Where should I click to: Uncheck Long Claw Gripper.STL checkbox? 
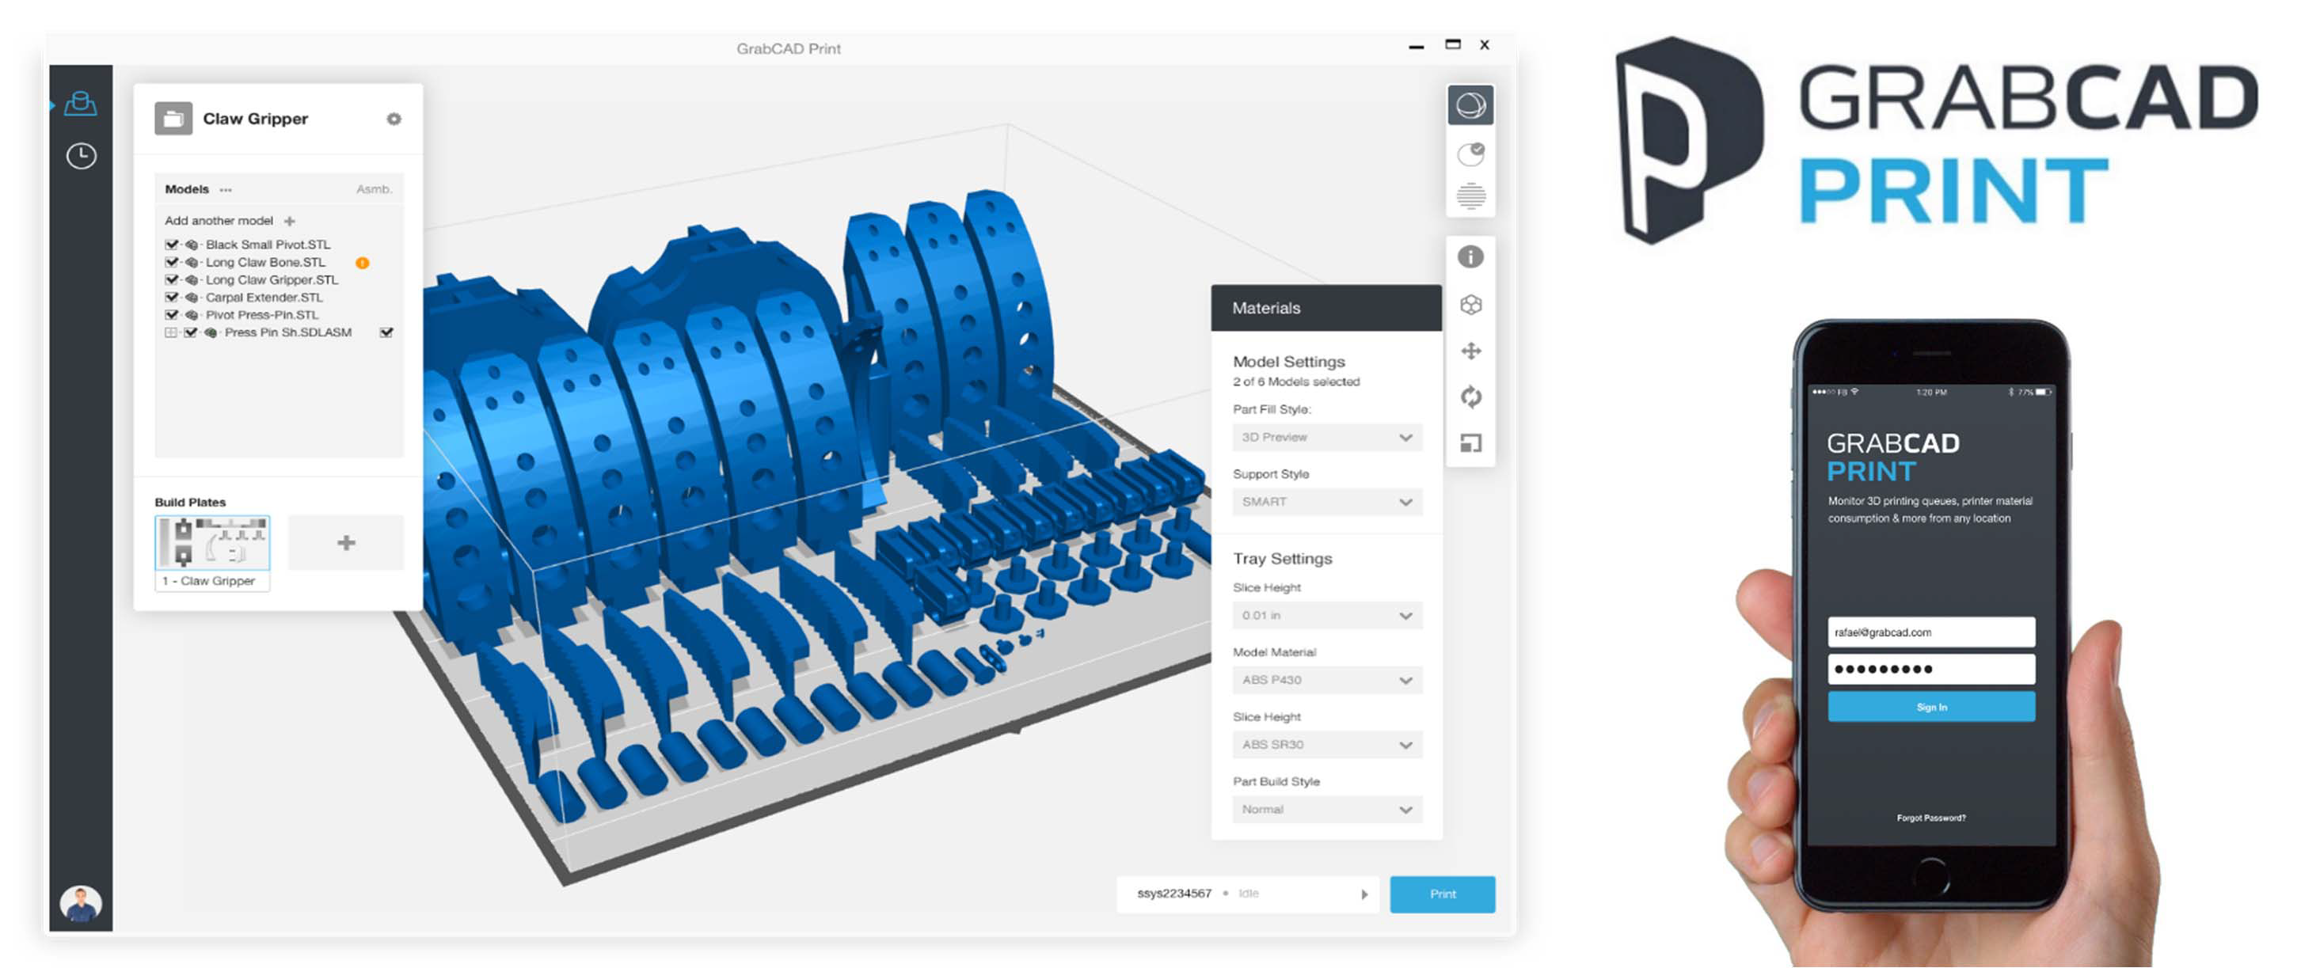[171, 280]
